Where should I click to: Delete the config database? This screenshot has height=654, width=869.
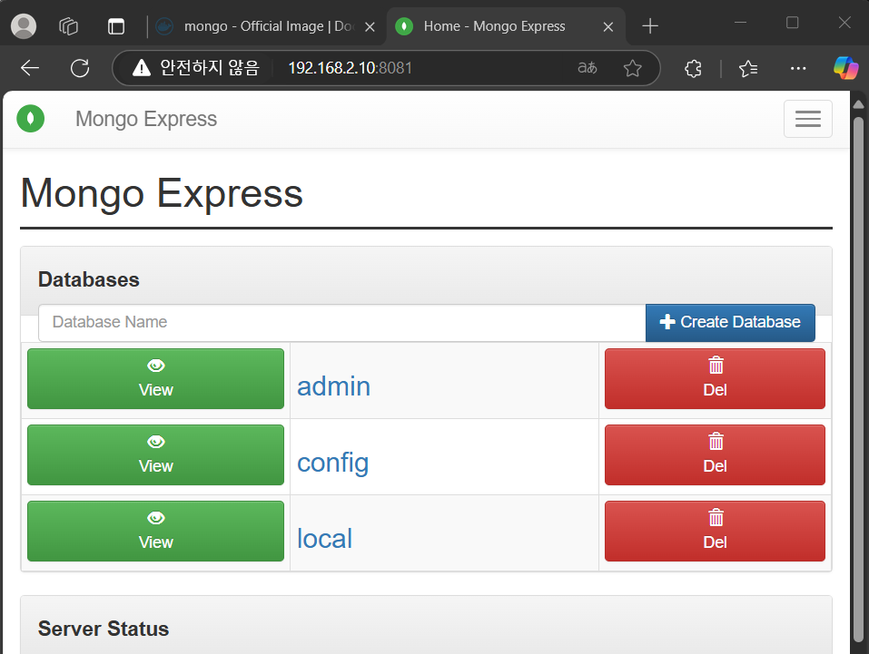pyautogui.click(x=715, y=455)
